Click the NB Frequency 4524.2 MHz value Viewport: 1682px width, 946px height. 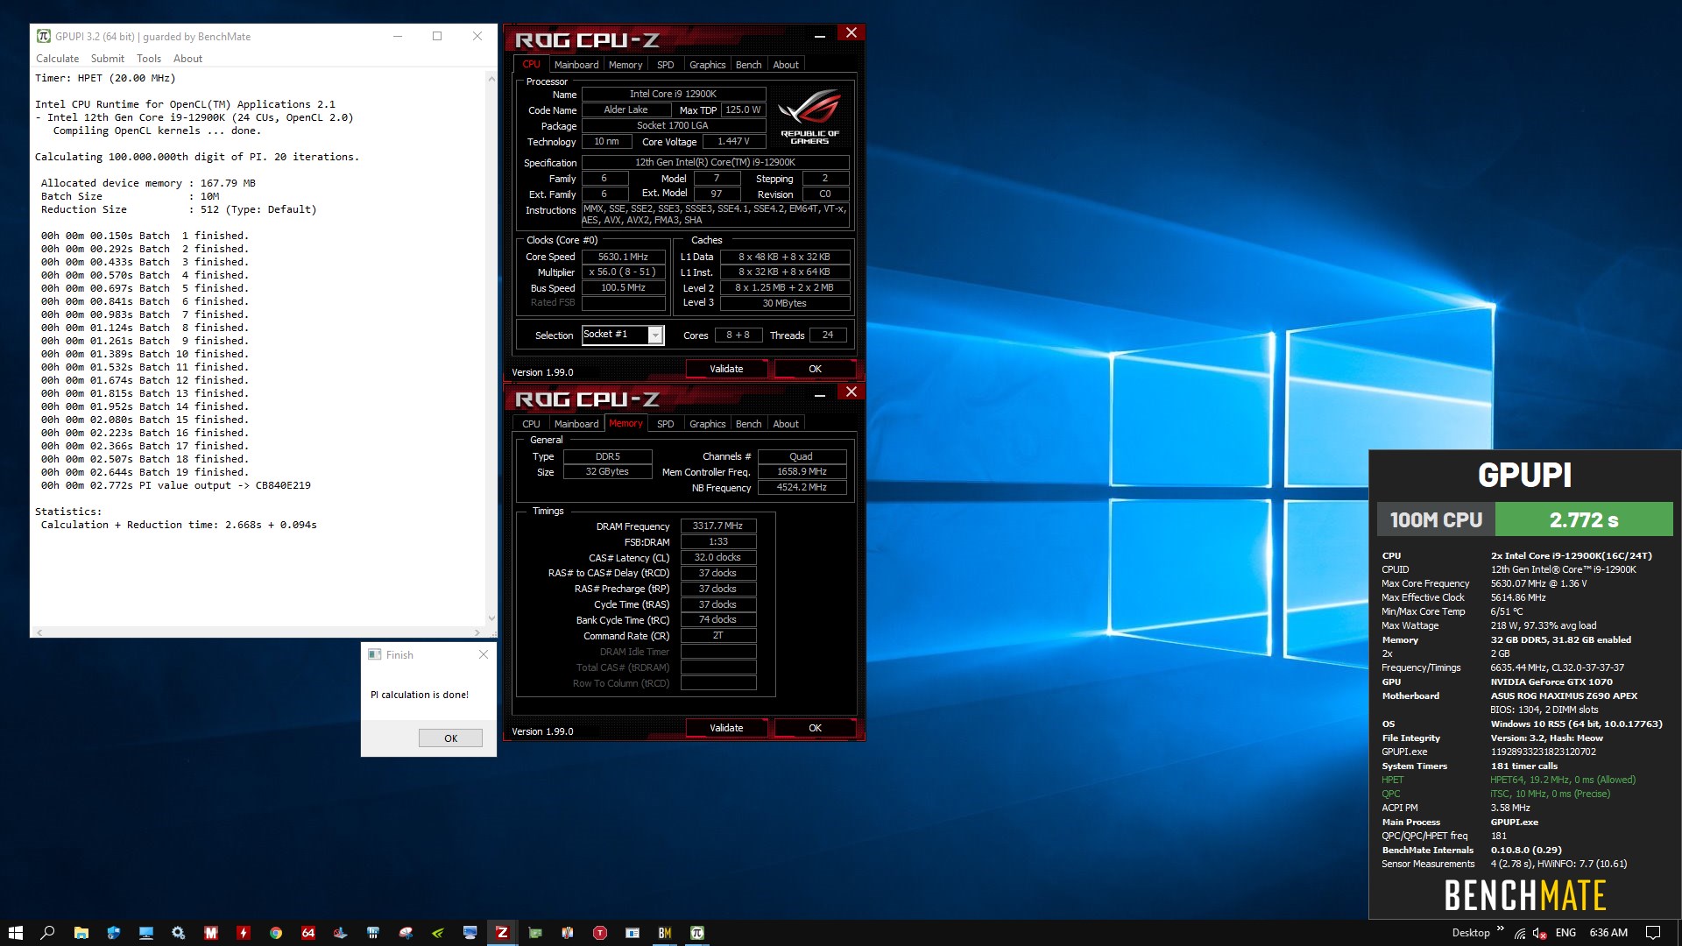click(x=802, y=487)
